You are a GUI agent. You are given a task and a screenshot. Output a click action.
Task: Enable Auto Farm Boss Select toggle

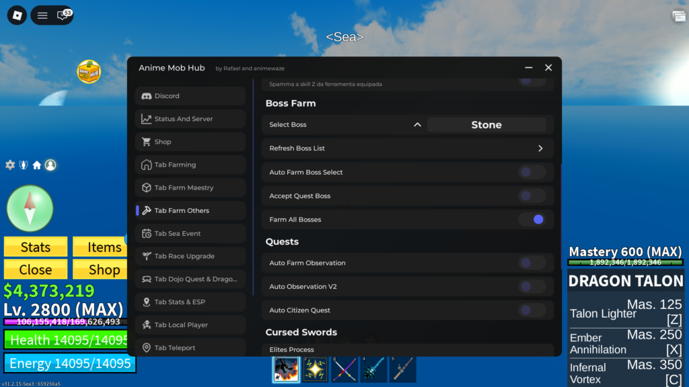pos(532,172)
